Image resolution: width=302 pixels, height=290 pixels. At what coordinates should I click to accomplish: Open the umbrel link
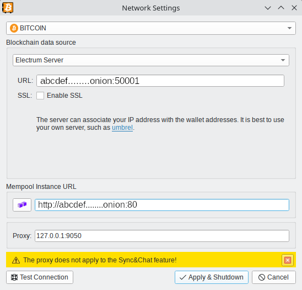click(122, 128)
